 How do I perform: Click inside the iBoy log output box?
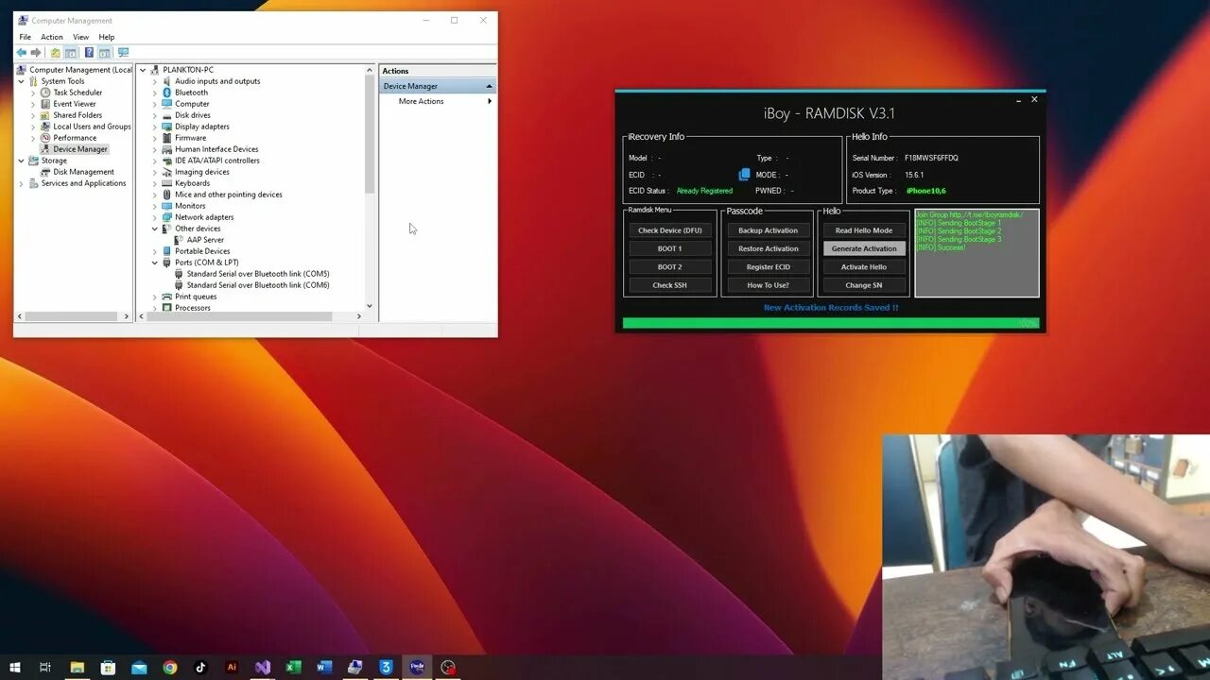(977, 253)
